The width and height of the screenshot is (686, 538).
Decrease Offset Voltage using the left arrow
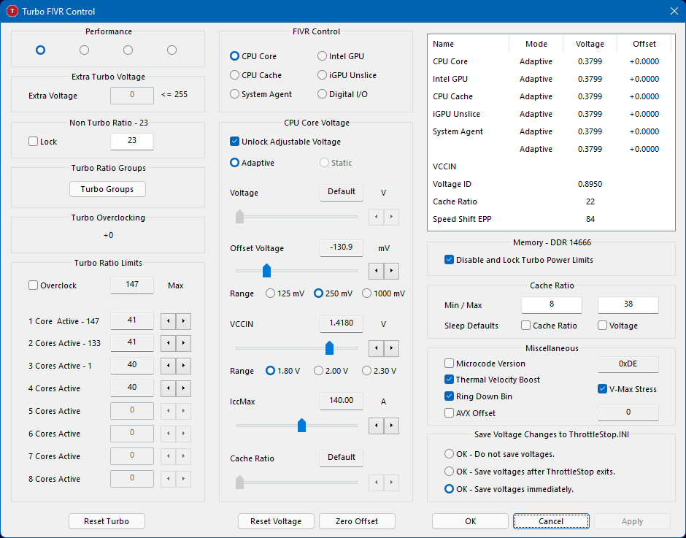pos(377,272)
